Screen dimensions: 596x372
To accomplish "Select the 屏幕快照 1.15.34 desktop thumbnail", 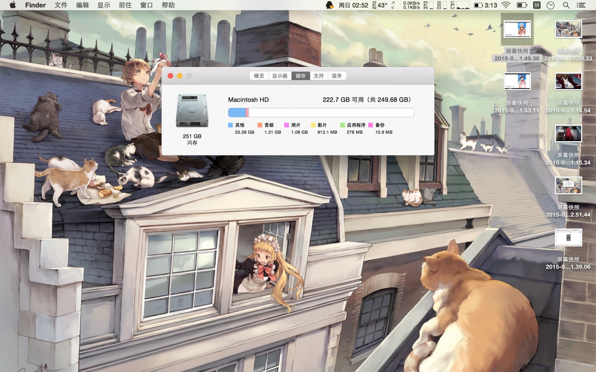I will click(568, 133).
